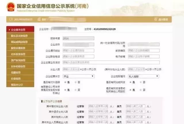The height and width of the screenshot is (124, 184).
Task: Click the 企业通讯地址 input field
Action: [78, 51]
